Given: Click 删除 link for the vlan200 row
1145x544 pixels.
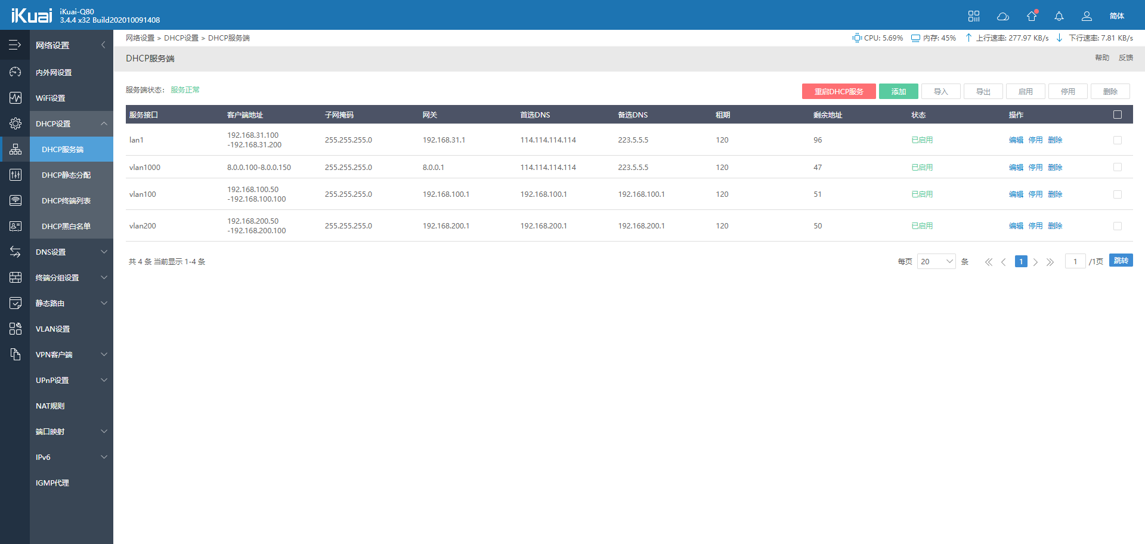Looking at the screenshot, I should tap(1056, 226).
